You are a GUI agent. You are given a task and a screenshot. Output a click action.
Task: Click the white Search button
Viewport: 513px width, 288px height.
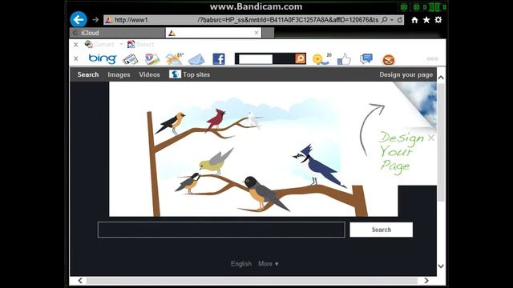(x=382, y=230)
